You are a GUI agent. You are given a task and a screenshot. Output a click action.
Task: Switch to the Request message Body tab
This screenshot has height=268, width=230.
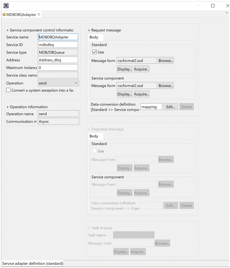pyautogui.click(x=94, y=37)
